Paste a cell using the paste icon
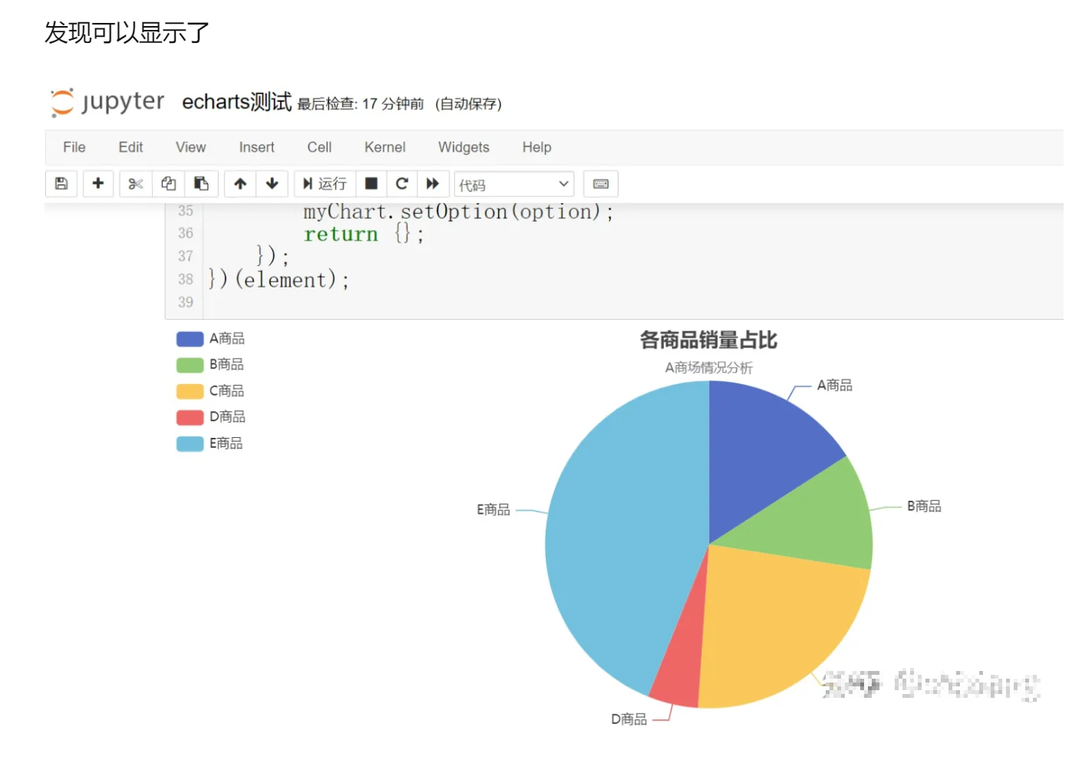Screen dimensions: 1092x773 [x=202, y=183]
